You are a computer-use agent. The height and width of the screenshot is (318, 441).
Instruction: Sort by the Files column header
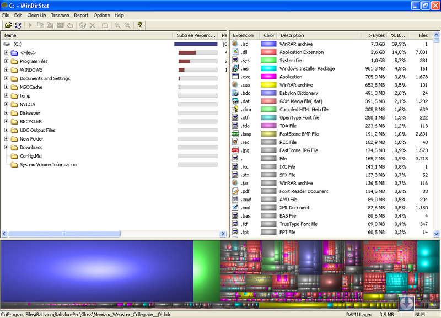[419, 35]
